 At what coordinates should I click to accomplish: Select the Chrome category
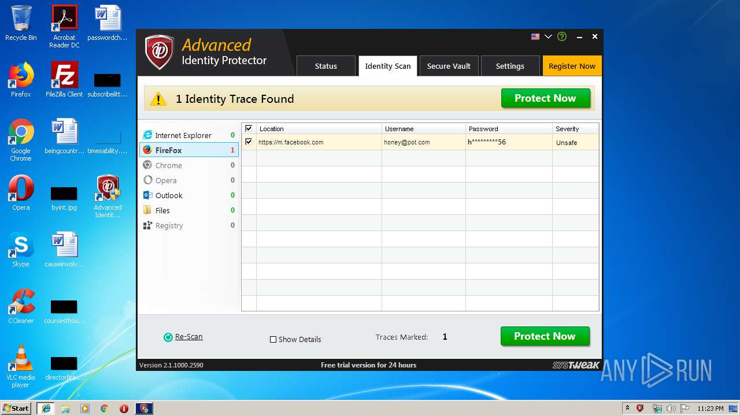[188, 165]
